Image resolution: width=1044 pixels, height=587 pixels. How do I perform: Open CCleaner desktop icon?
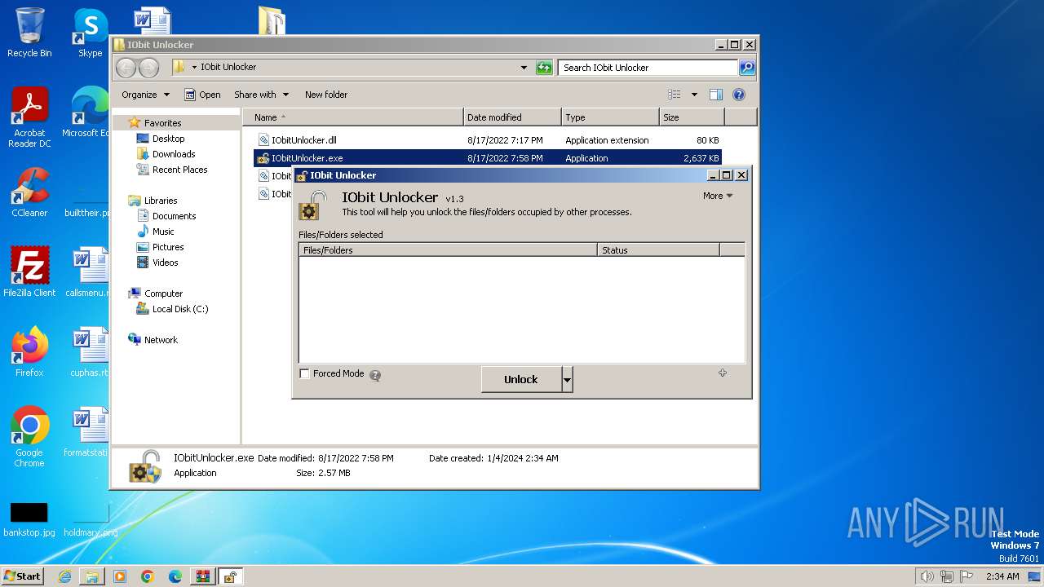coord(29,193)
